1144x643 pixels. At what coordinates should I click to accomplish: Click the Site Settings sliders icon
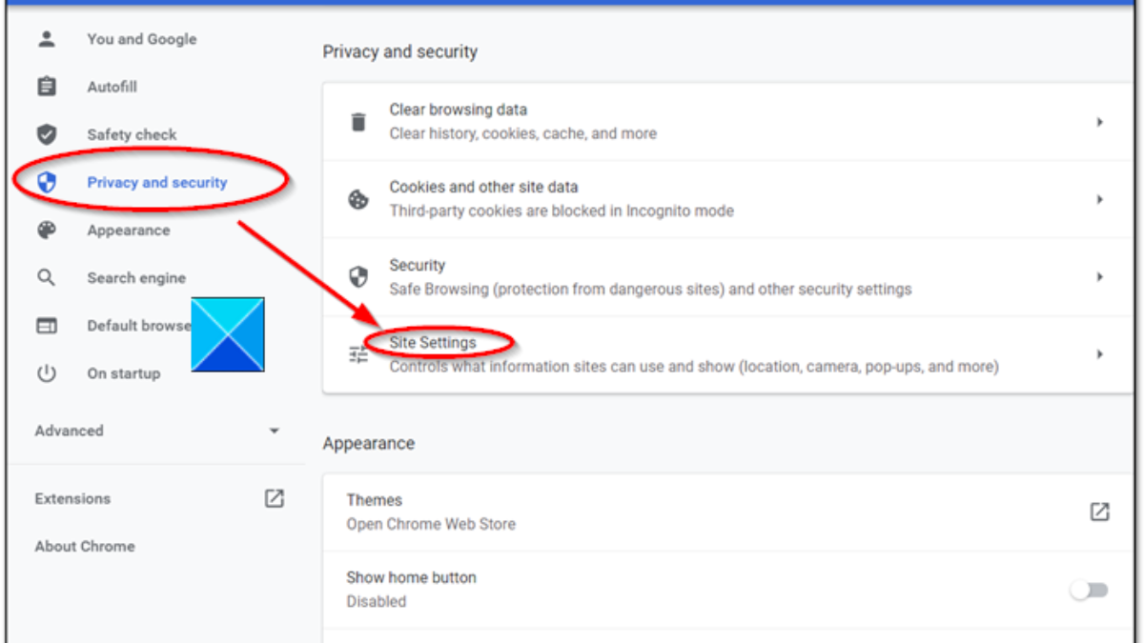(358, 354)
